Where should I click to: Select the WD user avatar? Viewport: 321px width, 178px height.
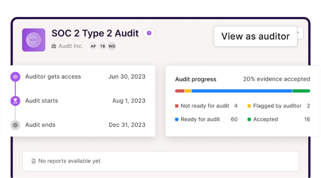click(112, 46)
